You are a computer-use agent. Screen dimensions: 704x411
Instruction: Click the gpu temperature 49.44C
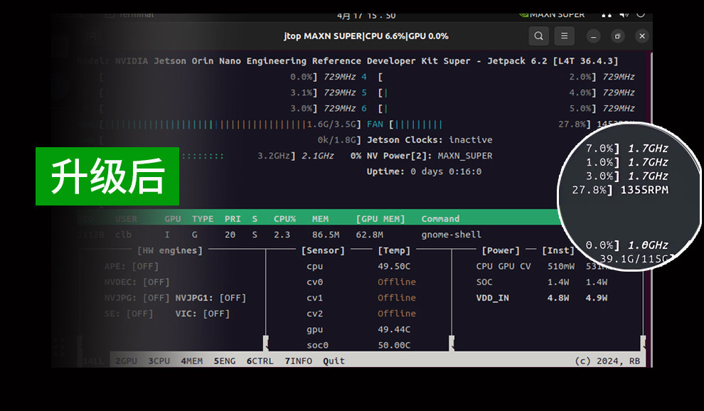394,329
